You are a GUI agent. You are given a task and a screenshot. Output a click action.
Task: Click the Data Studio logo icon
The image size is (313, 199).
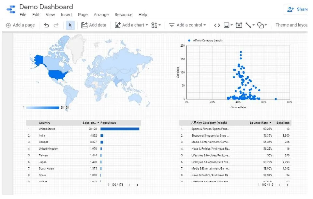click(11, 9)
